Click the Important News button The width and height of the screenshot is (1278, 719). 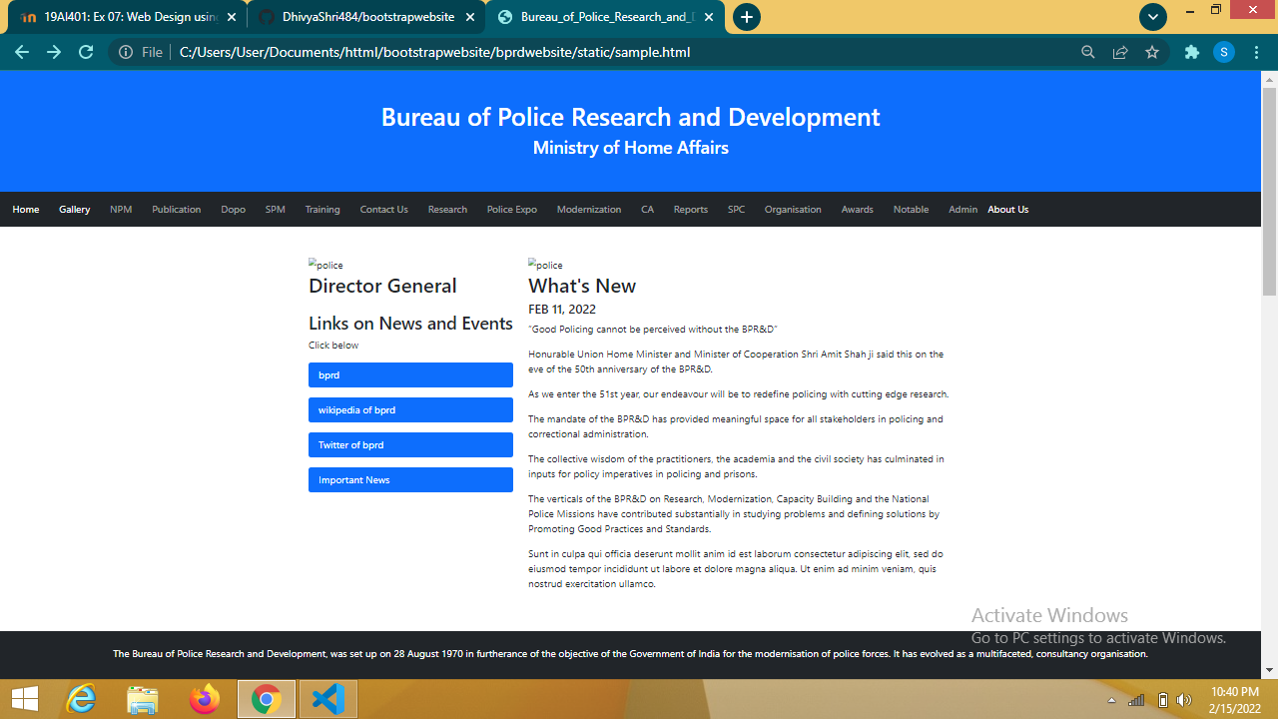tap(410, 480)
